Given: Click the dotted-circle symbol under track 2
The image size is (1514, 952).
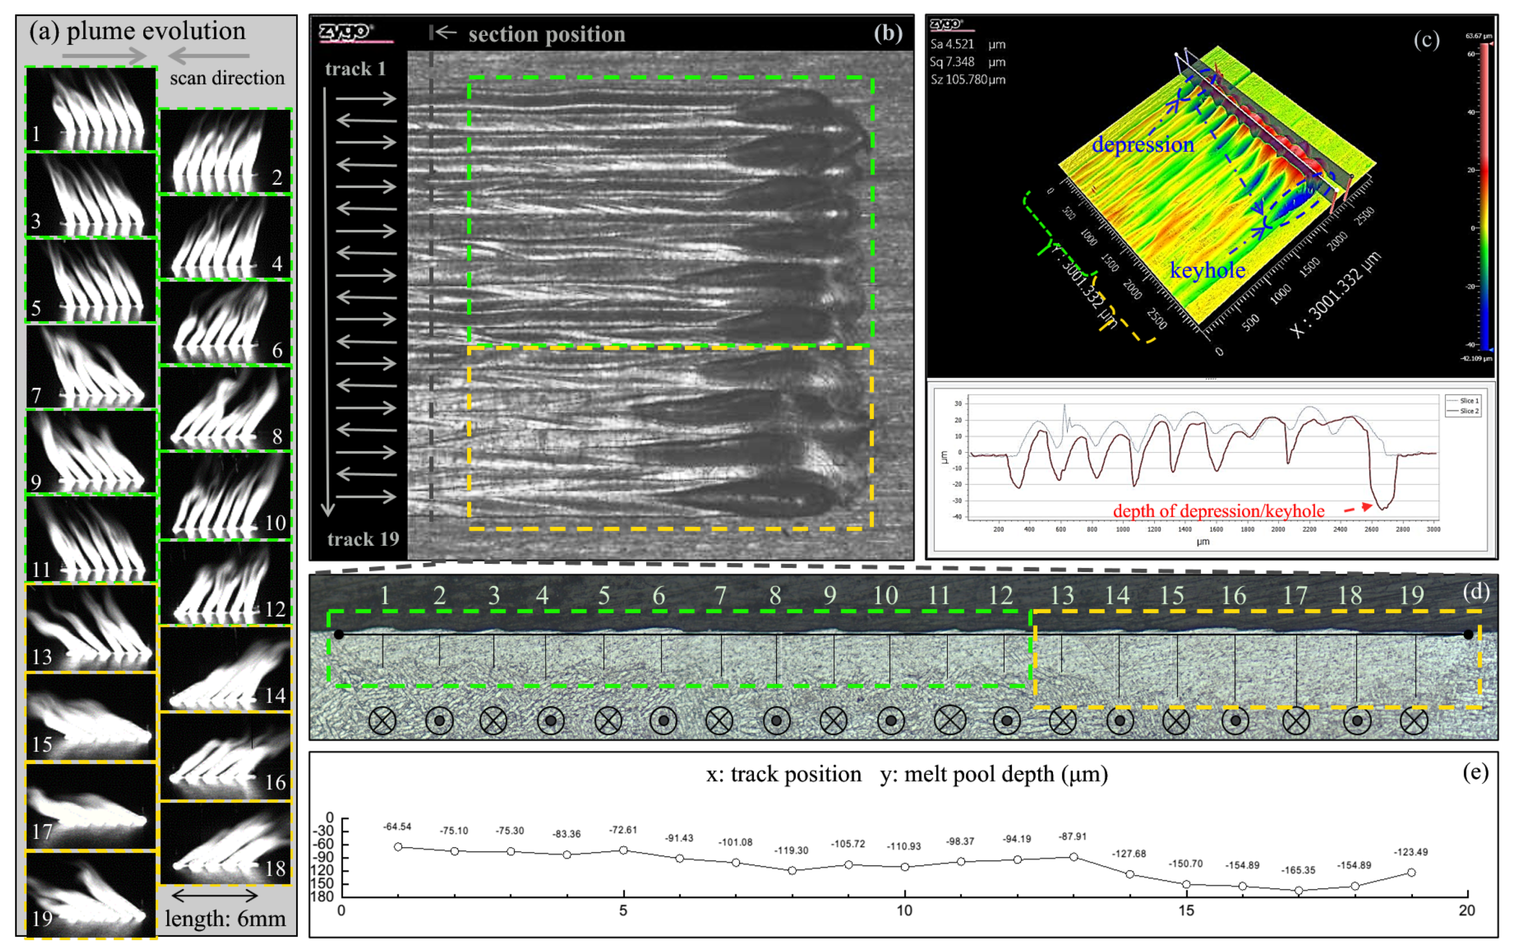Looking at the screenshot, I should pyautogui.click(x=439, y=720).
